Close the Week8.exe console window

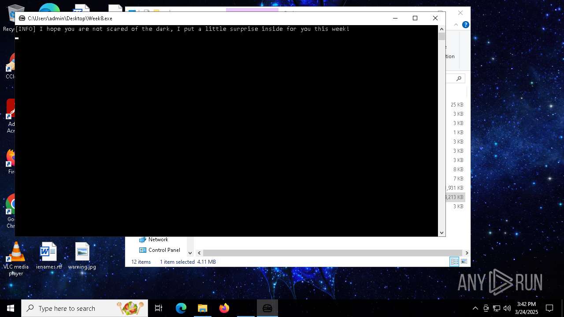435,18
